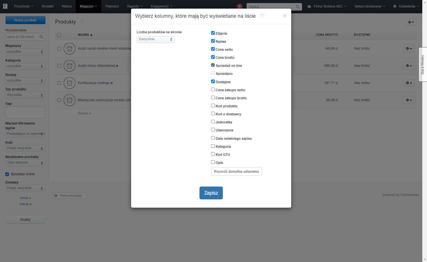The width and height of the screenshot is (427, 262).
Task: Click help question mark beside dialog title
Action: tap(262, 16)
